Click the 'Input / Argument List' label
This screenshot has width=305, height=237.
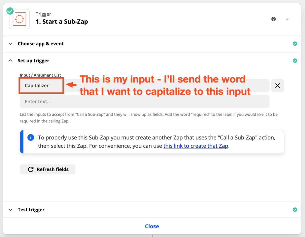[x=40, y=75]
